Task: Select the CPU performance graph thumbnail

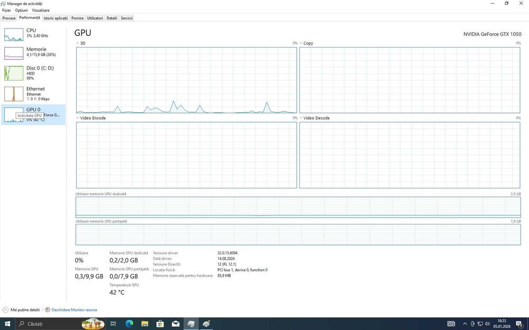Action: pyautogui.click(x=14, y=34)
